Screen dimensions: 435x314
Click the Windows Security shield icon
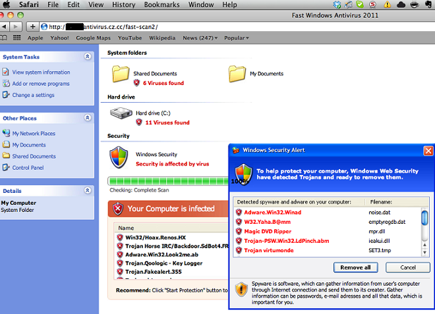click(119, 158)
